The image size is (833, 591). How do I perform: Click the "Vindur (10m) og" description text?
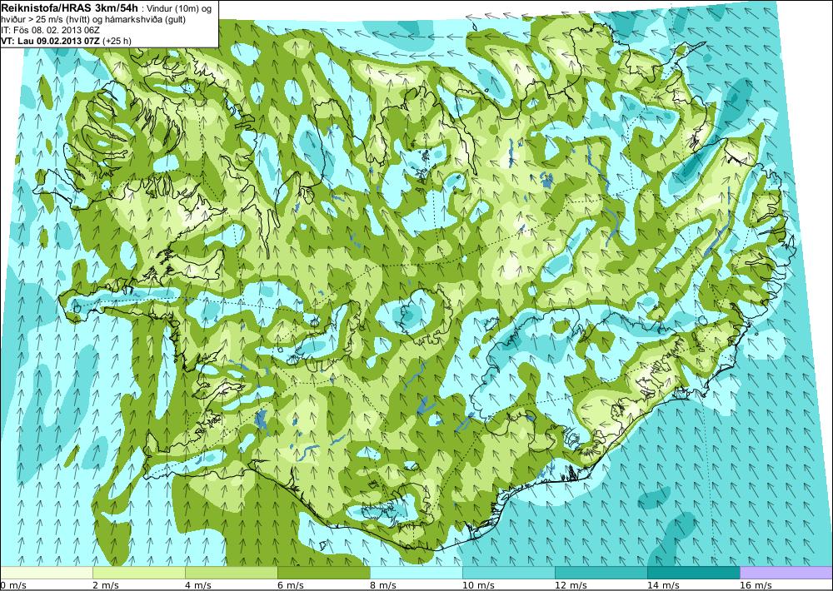coord(178,9)
